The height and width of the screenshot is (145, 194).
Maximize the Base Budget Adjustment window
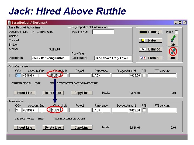(x=180, y=23)
